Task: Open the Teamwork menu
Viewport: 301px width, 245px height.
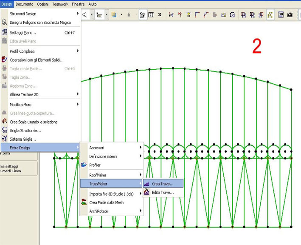Action: pos(59,4)
